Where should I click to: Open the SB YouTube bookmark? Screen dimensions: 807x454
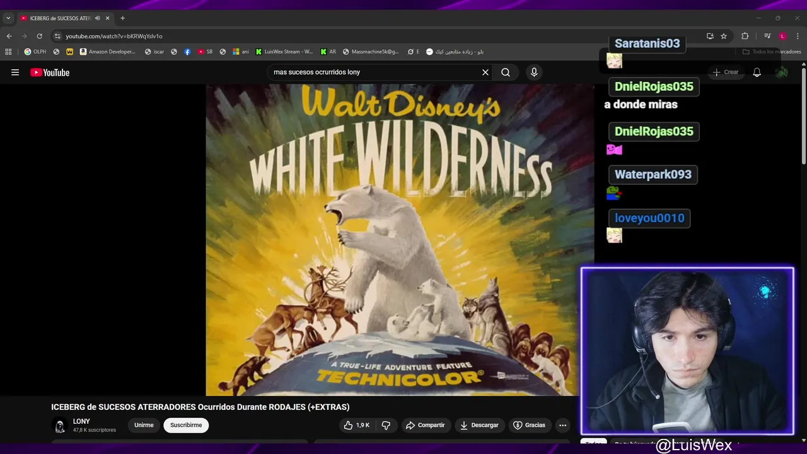point(205,52)
